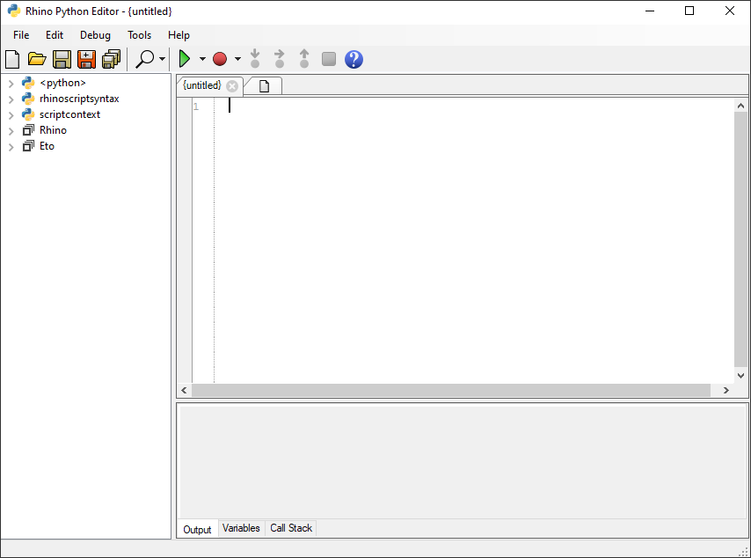The image size is (751, 558).
Task: Open the Find dropdown arrow
Action: tap(163, 59)
